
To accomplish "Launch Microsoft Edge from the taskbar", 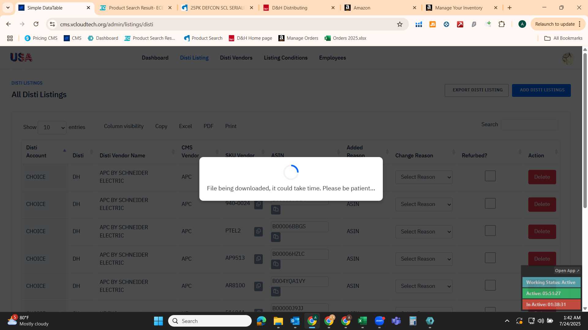I will click(261, 321).
